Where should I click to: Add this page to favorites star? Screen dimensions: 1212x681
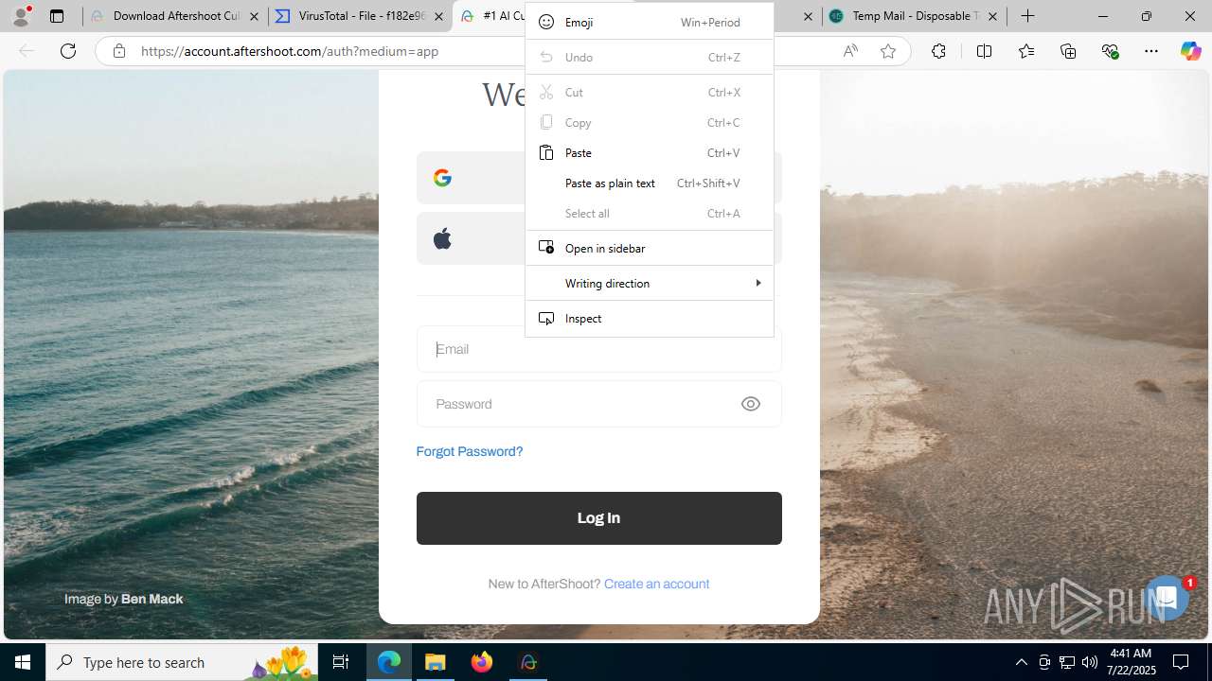[x=888, y=51]
